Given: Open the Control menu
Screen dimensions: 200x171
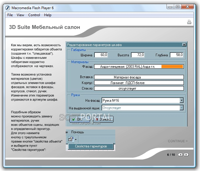Looking at the screenshot, I should [34, 15].
